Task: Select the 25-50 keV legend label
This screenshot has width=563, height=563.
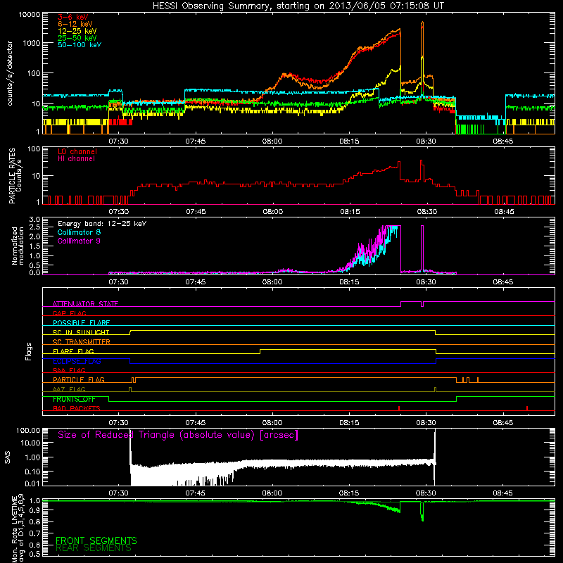Action: 77,38
